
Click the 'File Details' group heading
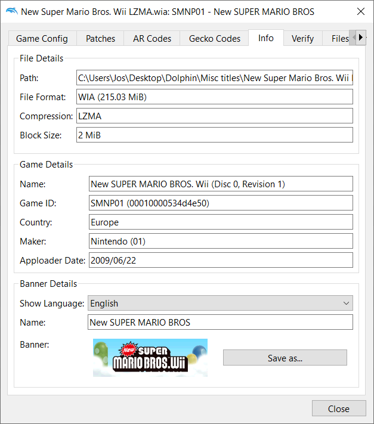tap(41, 58)
